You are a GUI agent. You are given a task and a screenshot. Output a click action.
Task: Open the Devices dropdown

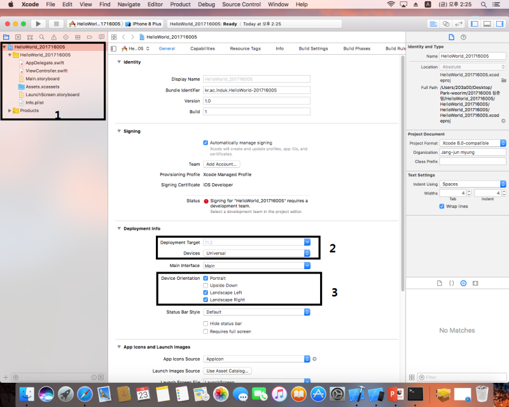click(x=256, y=253)
